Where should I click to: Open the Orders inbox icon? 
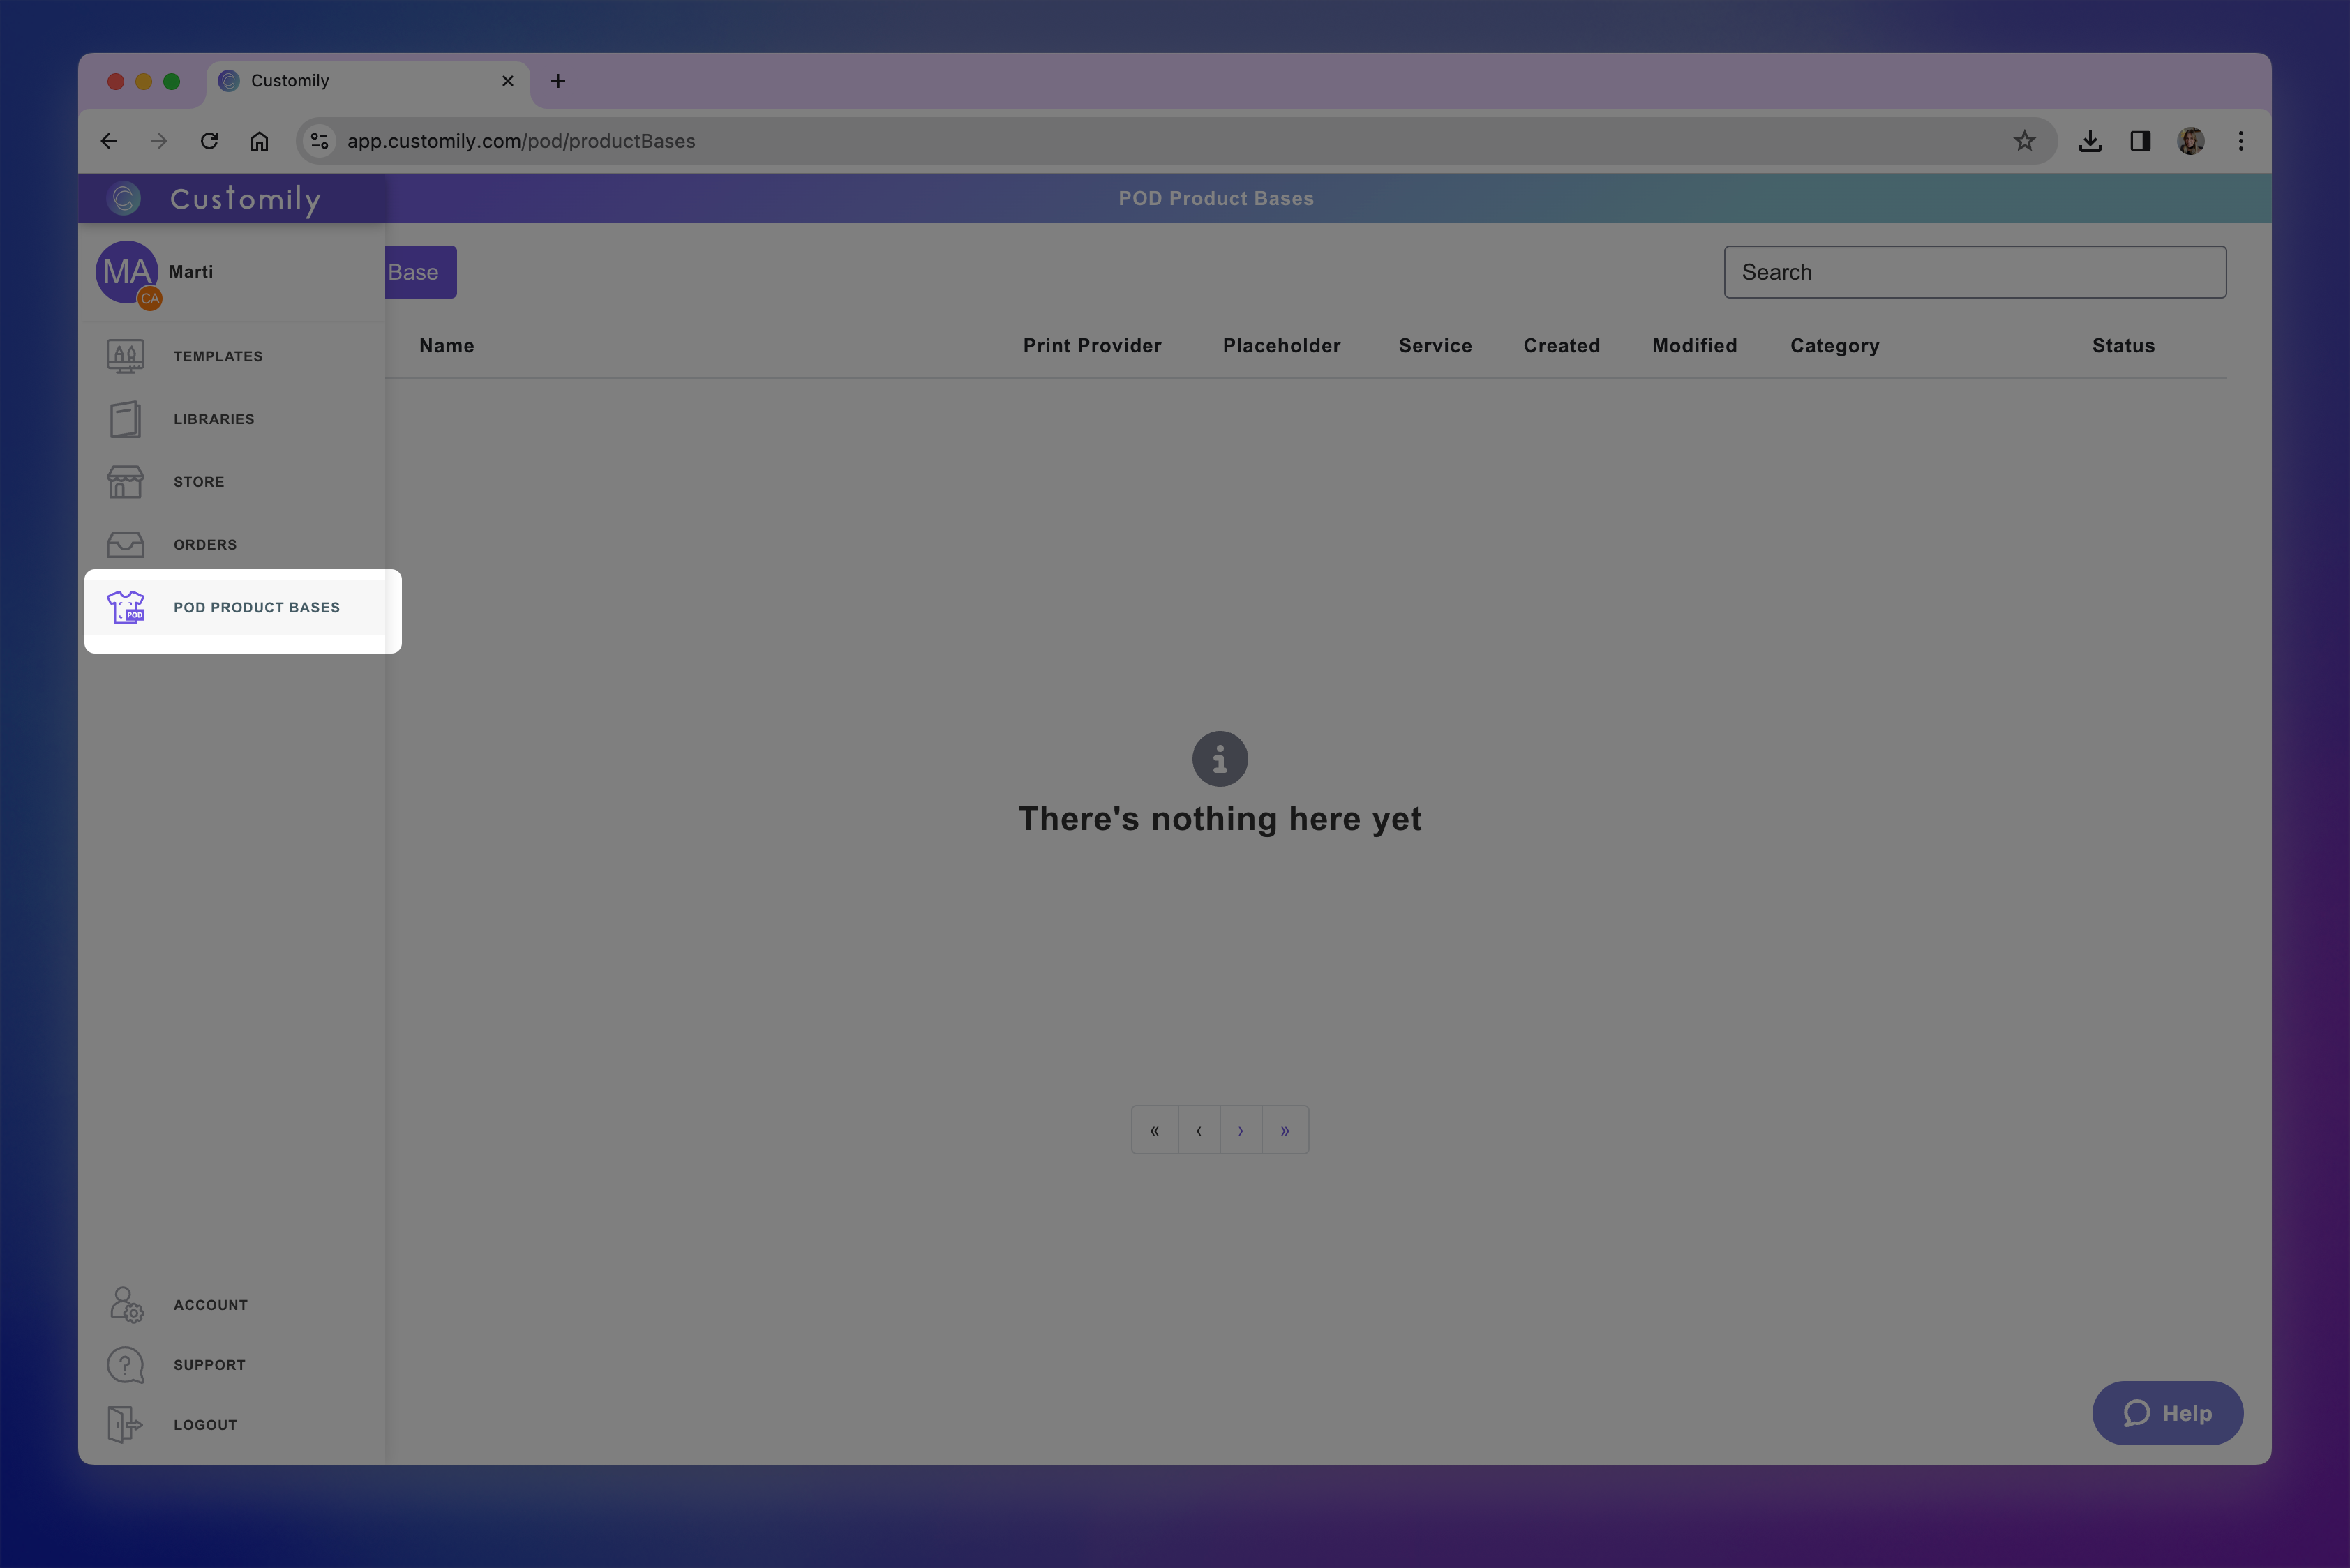[x=125, y=544]
